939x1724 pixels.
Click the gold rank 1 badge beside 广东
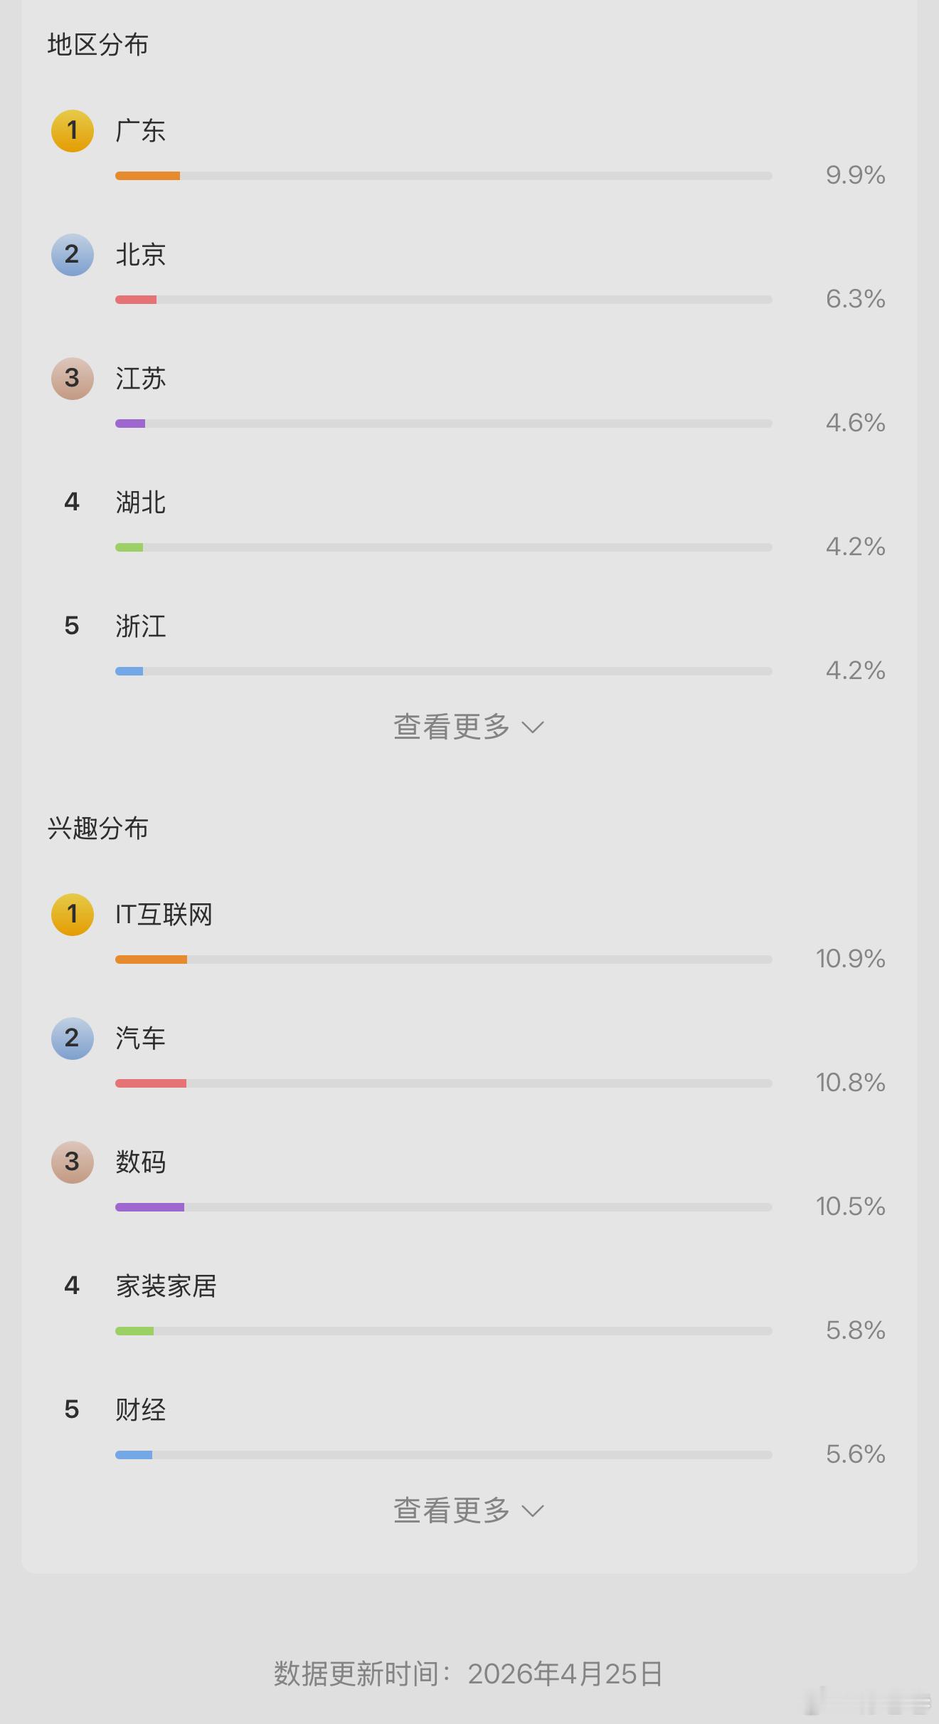(73, 131)
